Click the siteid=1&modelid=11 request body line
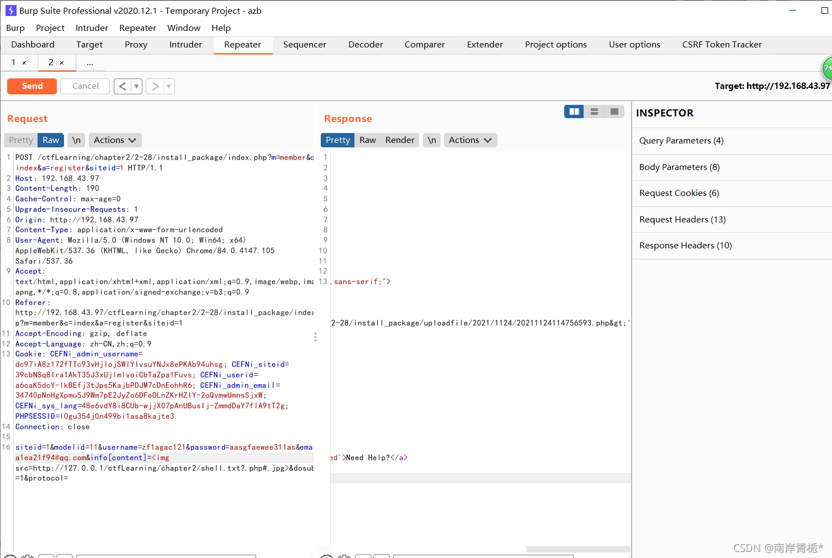 [x=164, y=448]
